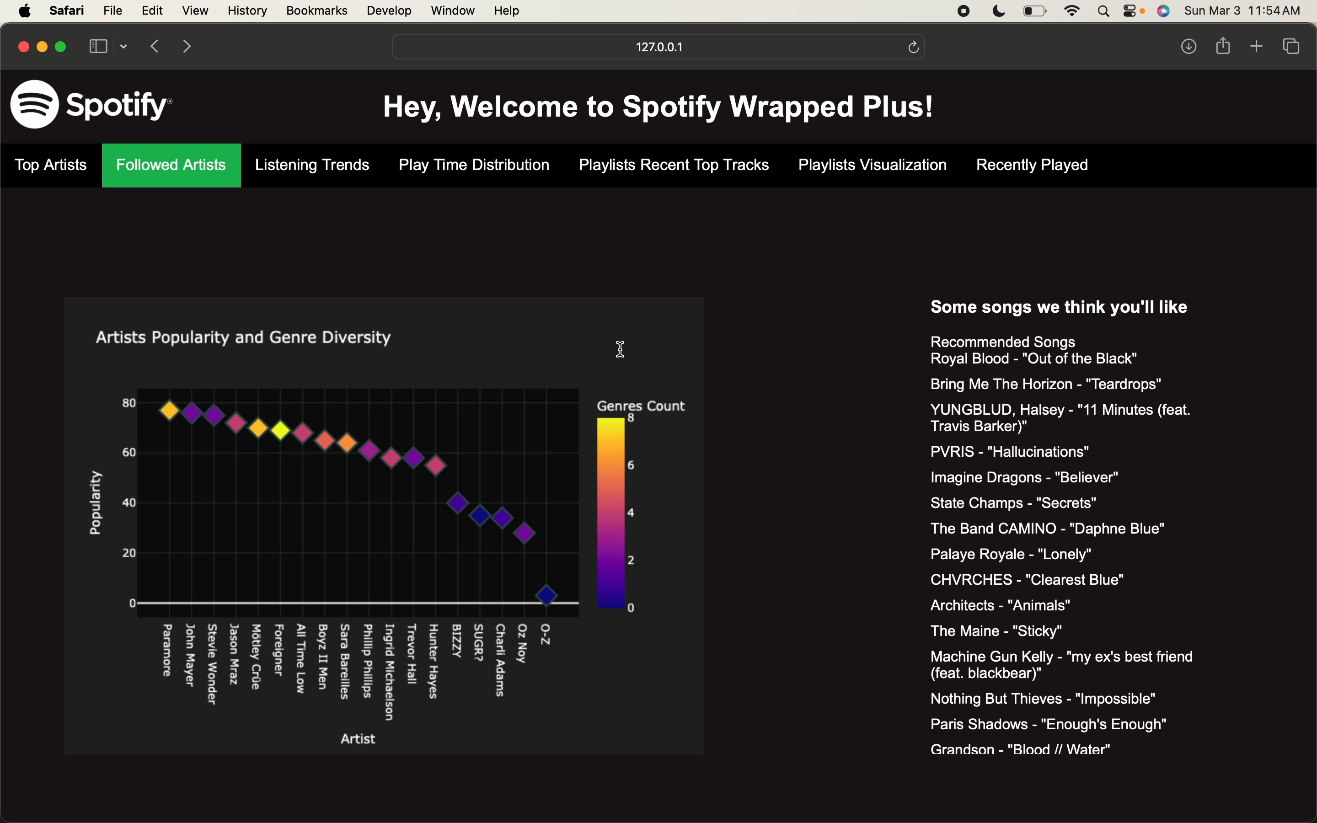
Task: Open Safari downloads with the arrow icon
Action: (1189, 46)
